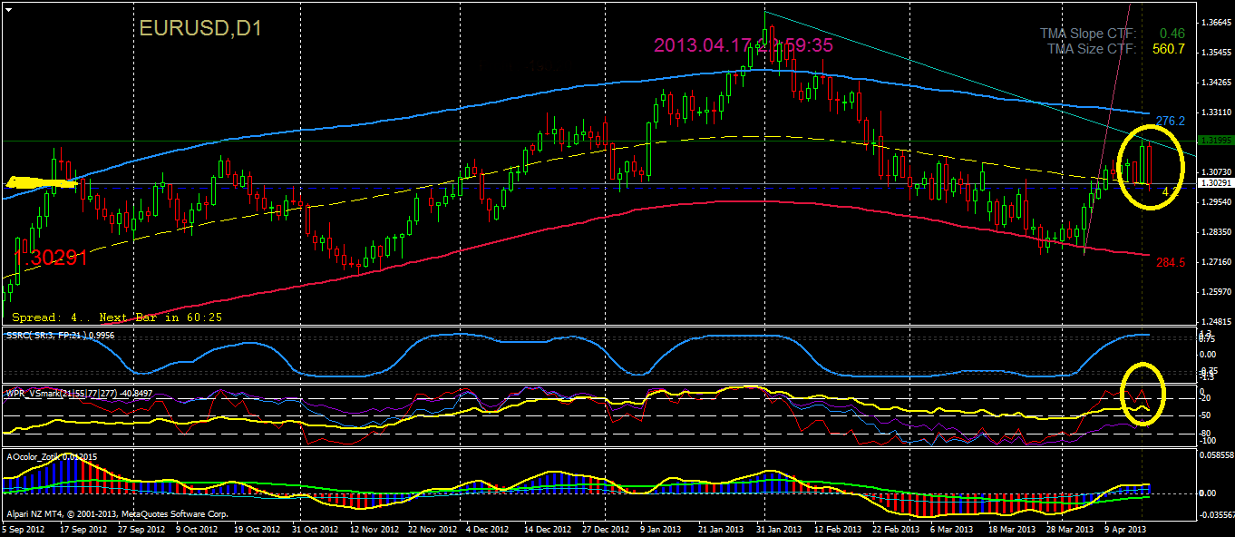Click the TMA Slope CTF label

[x=1088, y=34]
